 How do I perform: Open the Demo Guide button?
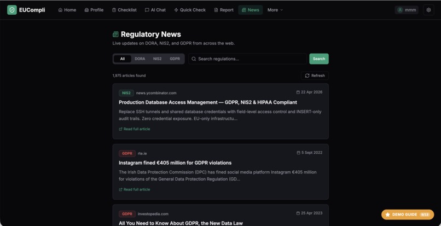point(408,215)
